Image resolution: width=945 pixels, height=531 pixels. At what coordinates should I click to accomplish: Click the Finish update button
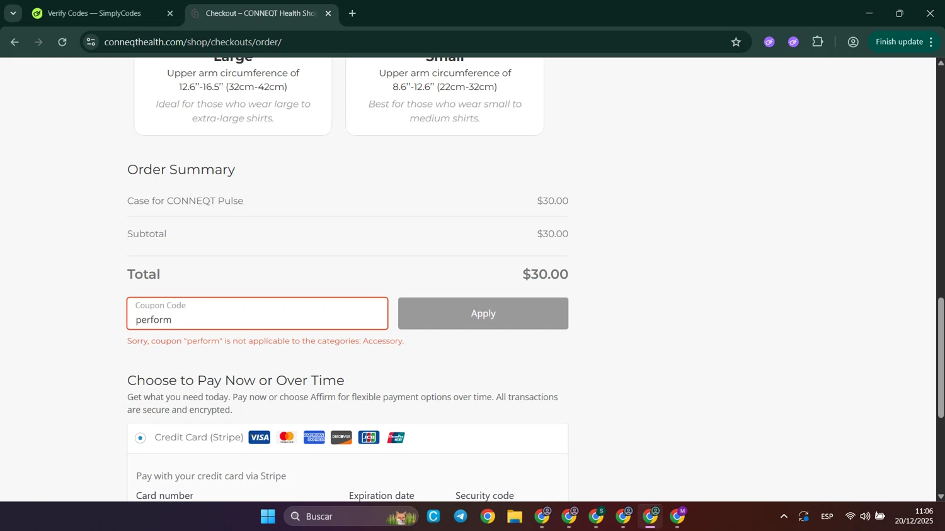pyautogui.click(x=904, y=42)
